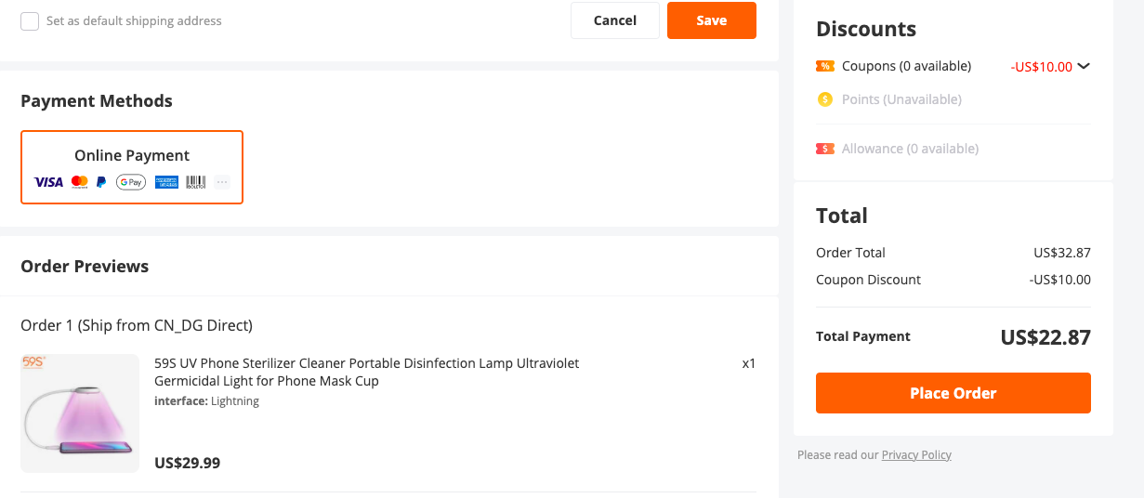
Task: Click the -US$10.00 coupon discount amount
Action: coord(1041,67)
